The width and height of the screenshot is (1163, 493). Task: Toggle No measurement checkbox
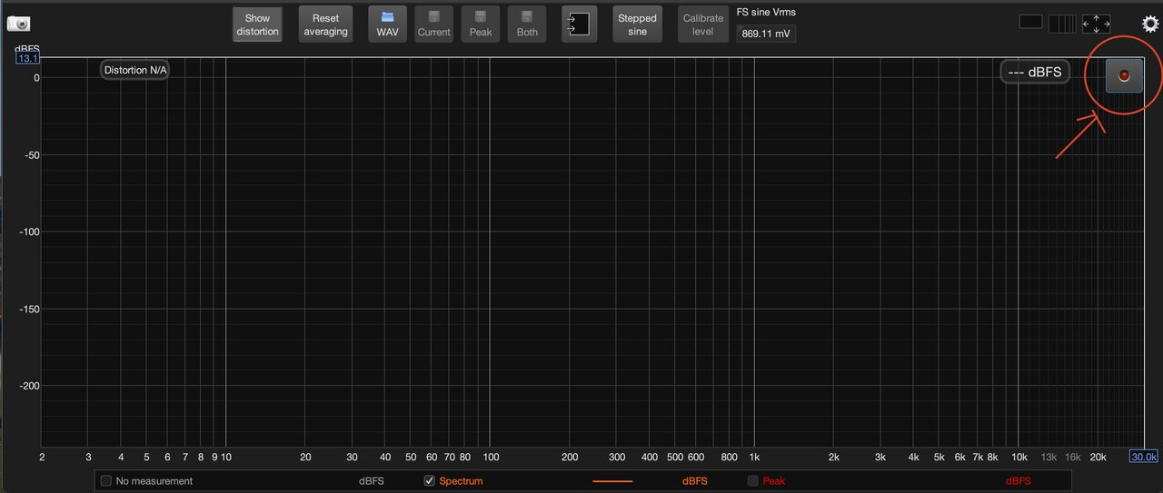point(106,481)
